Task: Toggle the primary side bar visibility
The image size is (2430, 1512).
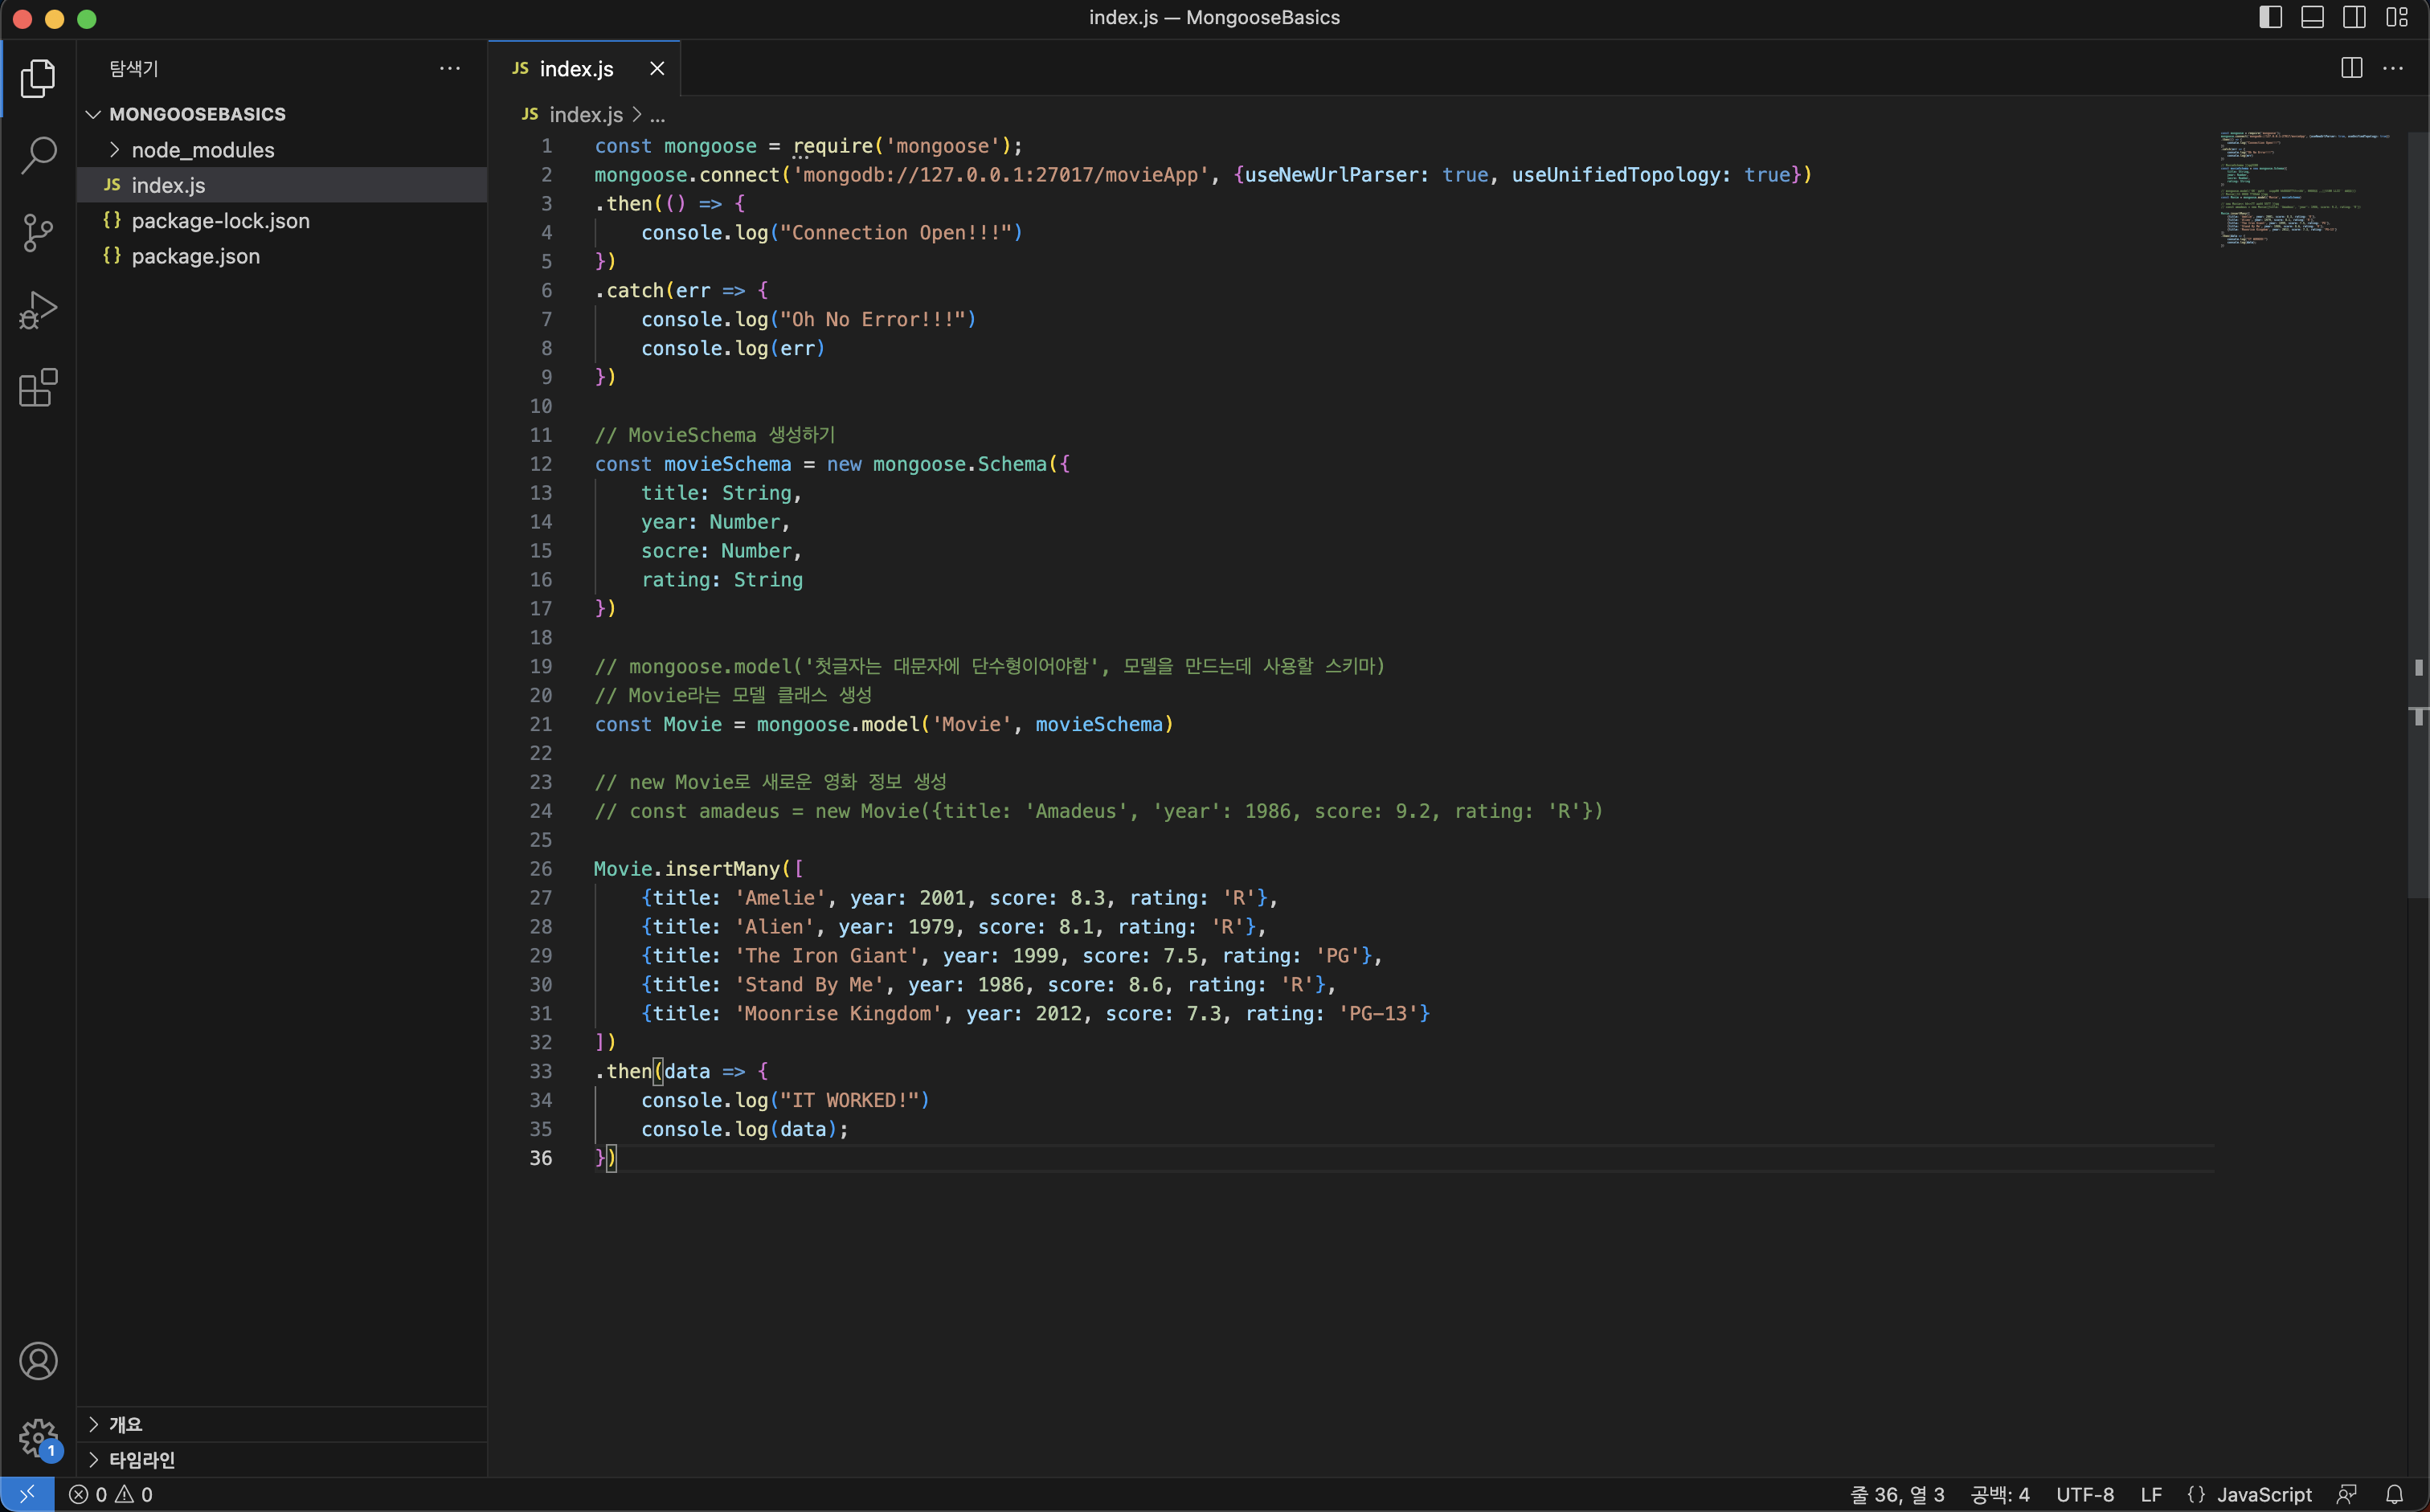Action: click(x=2270, y=17)
